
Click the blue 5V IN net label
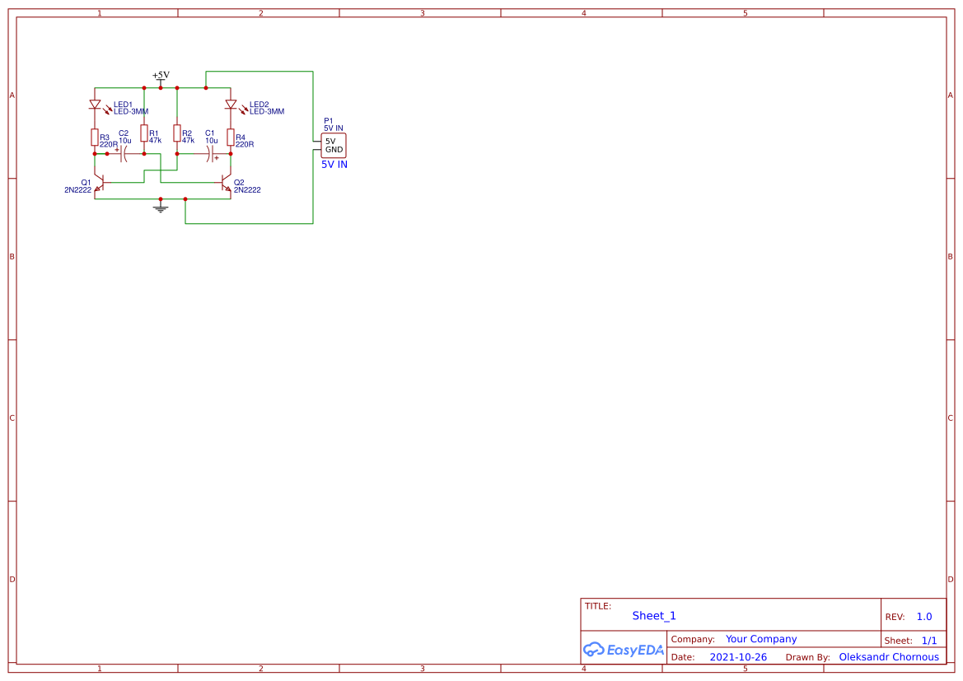[334, 165]
